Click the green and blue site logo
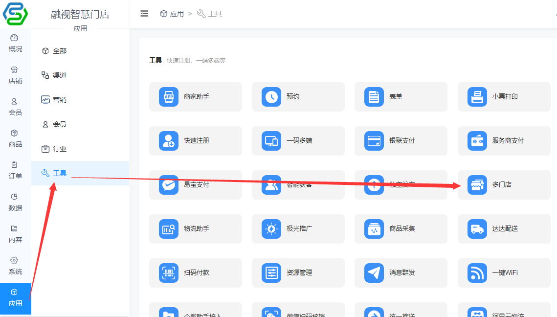This screenshot has height=317, width=557. pos(15,14)
